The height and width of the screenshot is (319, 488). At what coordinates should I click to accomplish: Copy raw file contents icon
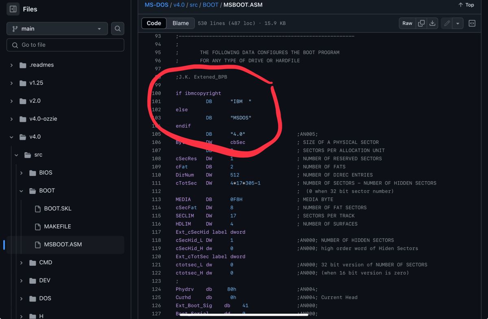click(x=421, y=23)
